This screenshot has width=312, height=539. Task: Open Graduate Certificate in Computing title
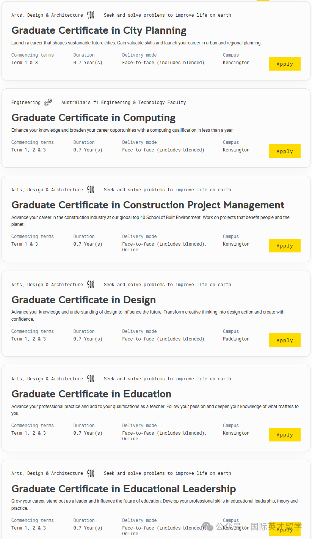93,118
